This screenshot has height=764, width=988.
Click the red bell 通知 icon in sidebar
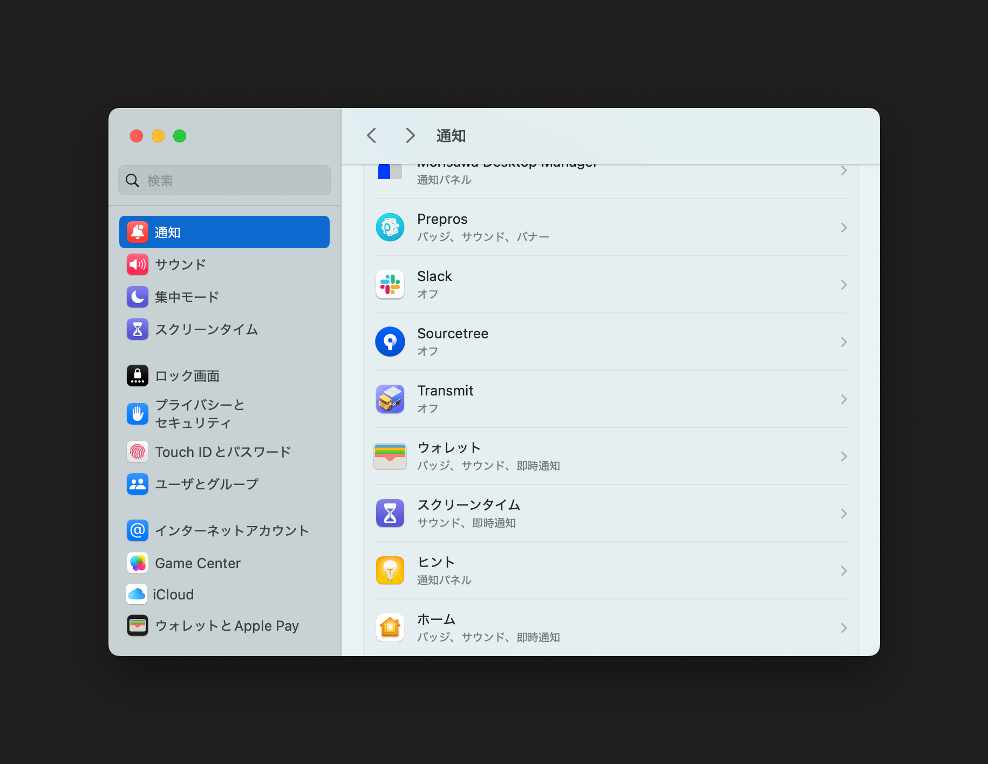[138, 232]
